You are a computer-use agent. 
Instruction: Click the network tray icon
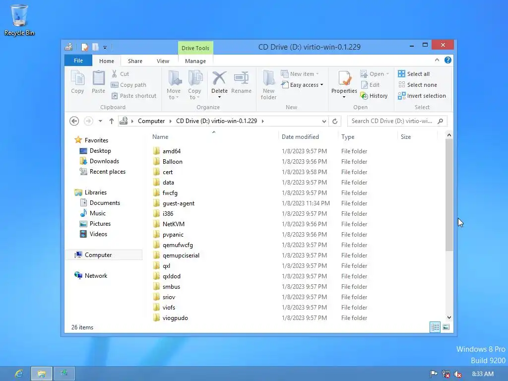pyautogui.click(x=446, y=374)
